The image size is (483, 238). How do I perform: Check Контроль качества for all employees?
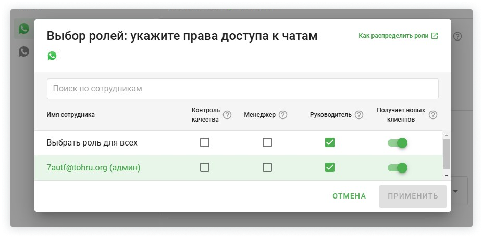(205, 142)
